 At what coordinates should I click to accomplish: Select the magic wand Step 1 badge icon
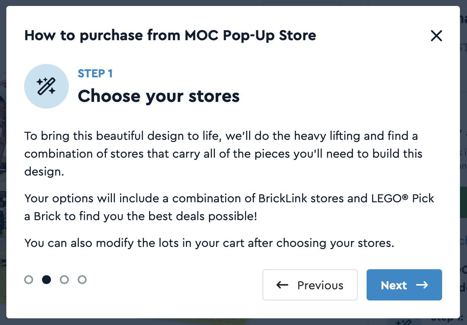46,86
